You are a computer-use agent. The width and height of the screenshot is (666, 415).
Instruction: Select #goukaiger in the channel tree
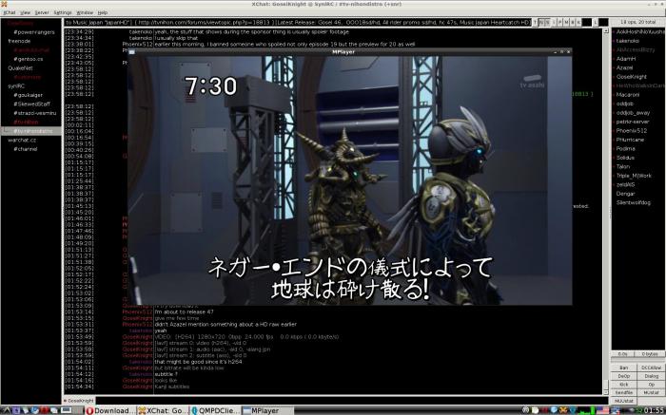click(28, 95)
